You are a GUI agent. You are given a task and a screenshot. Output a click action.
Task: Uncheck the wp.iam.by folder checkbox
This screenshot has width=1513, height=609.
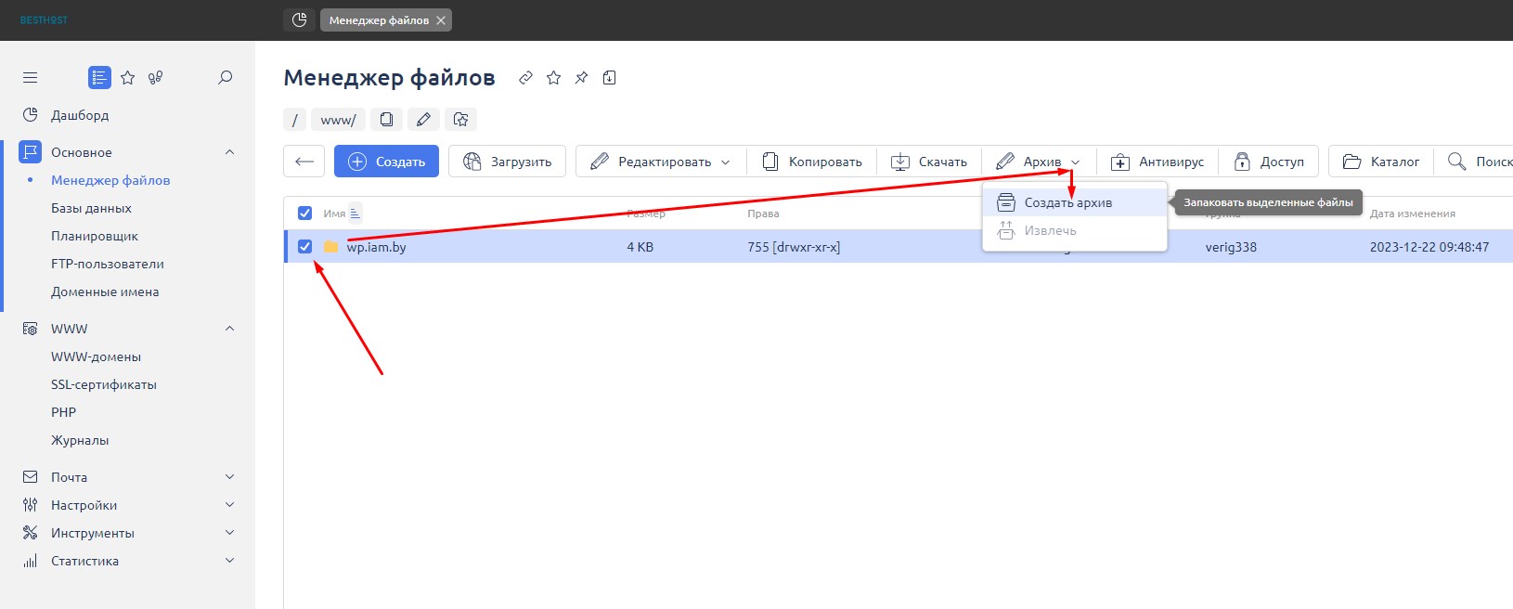[304, 247]
